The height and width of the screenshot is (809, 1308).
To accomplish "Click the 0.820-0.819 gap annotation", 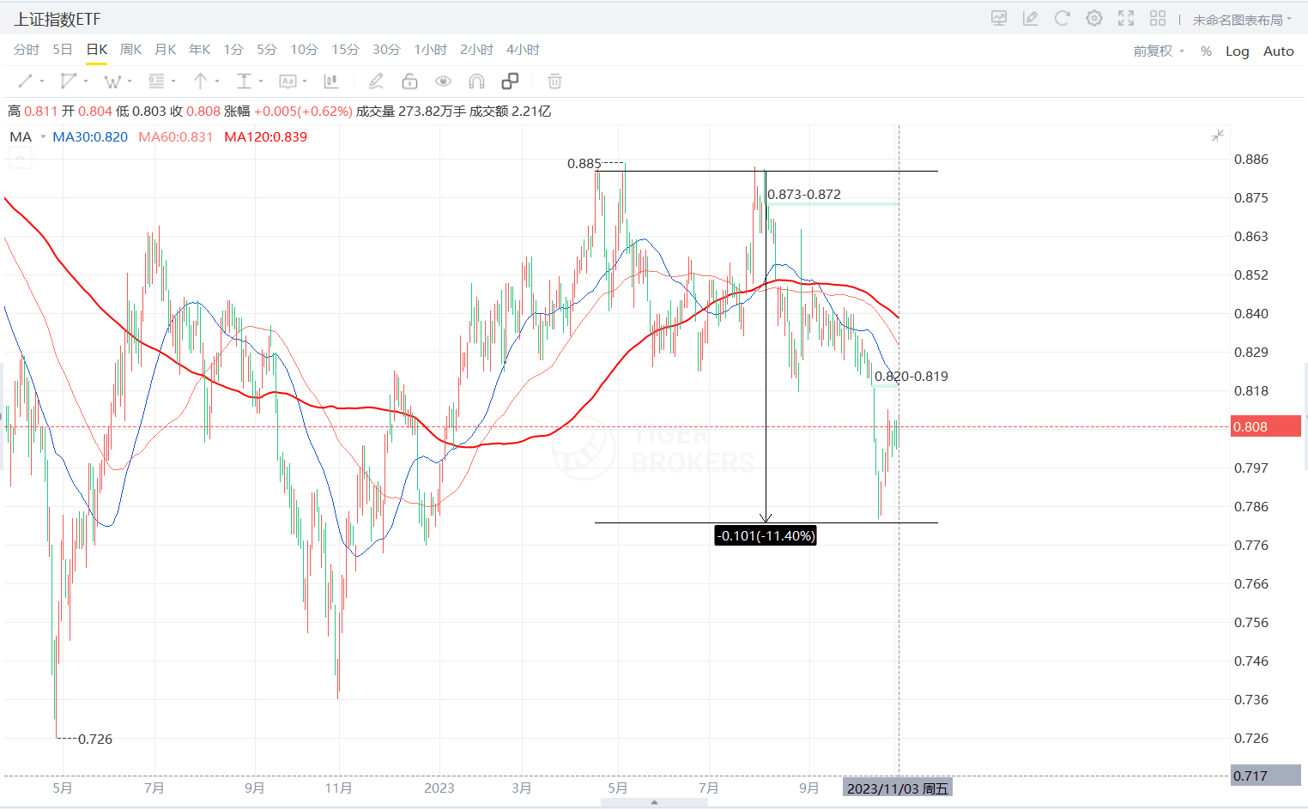I will click(911, 377).
